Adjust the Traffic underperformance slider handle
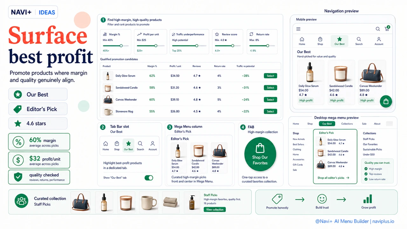Screen dimensions: 407x229 [197, 46]
